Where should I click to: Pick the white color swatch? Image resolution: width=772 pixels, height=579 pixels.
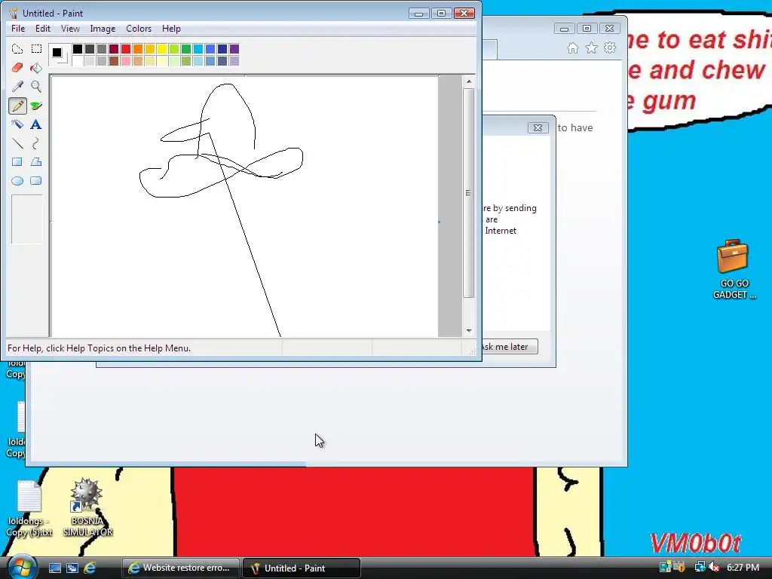tap(78, 61)
